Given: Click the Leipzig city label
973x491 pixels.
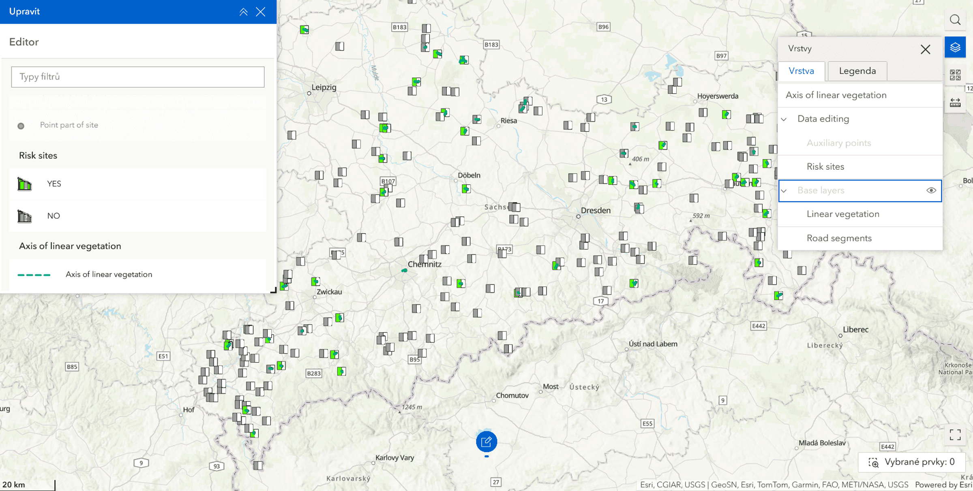Looking at the screenshot, I should point(324,88).
